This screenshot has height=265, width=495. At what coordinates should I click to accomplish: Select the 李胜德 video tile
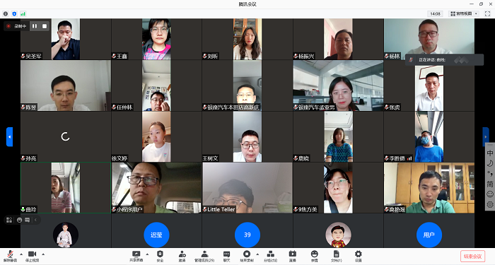tap(429, 136)
